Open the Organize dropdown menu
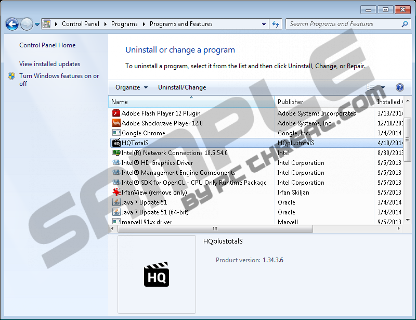 [x=132, y=87]
